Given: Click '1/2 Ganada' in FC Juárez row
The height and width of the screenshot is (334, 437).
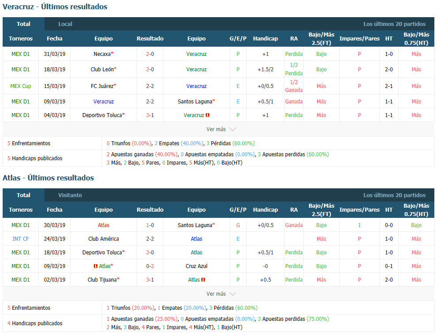Looking at the screenshot, I should 294,86.
